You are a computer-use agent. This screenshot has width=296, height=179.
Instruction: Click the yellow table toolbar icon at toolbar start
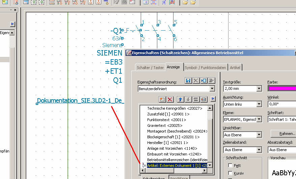tap(5, 2)
